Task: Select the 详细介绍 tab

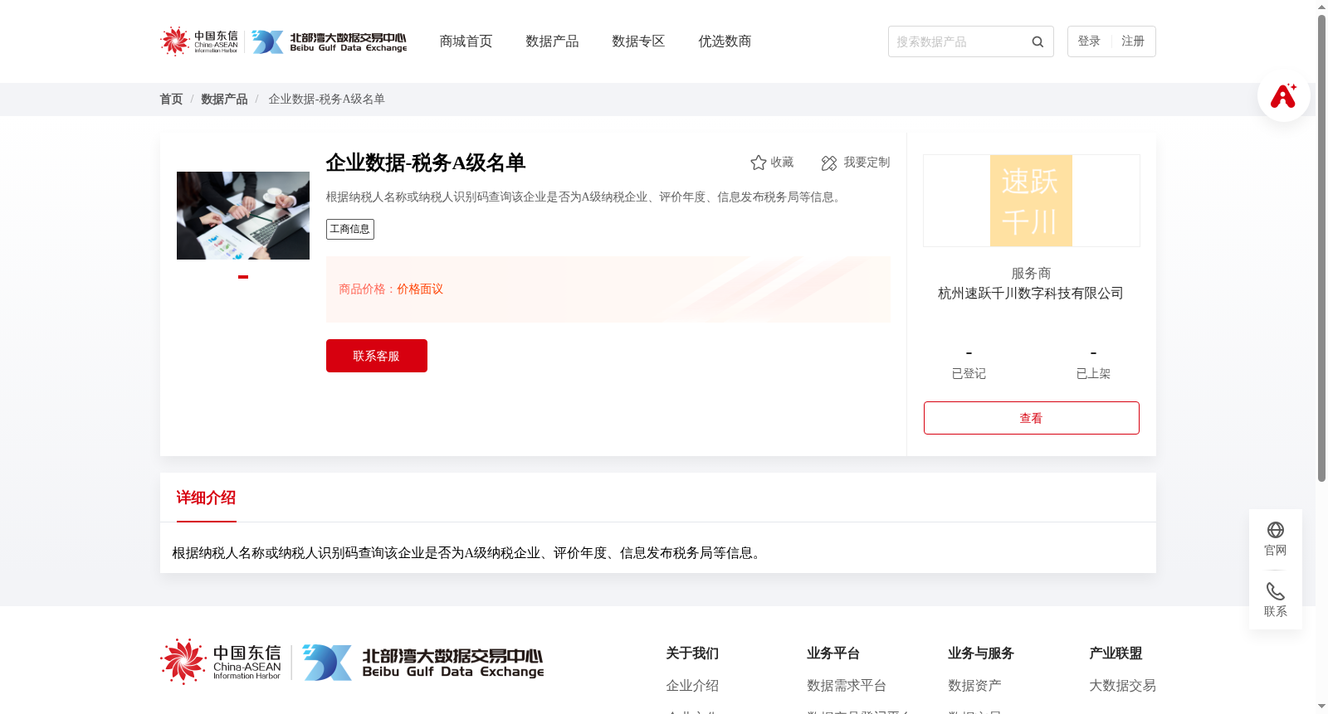Action: click(206, 498)
